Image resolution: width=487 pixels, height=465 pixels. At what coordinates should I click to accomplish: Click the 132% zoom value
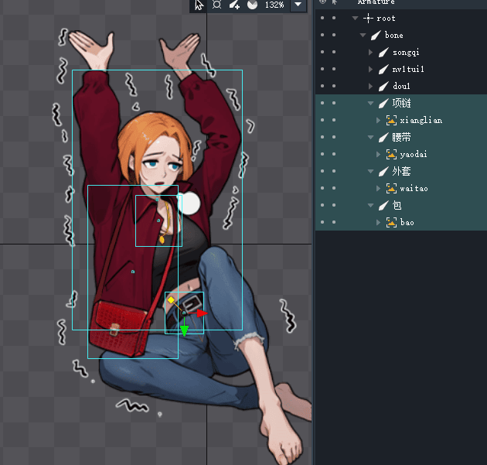click(274, 5)
